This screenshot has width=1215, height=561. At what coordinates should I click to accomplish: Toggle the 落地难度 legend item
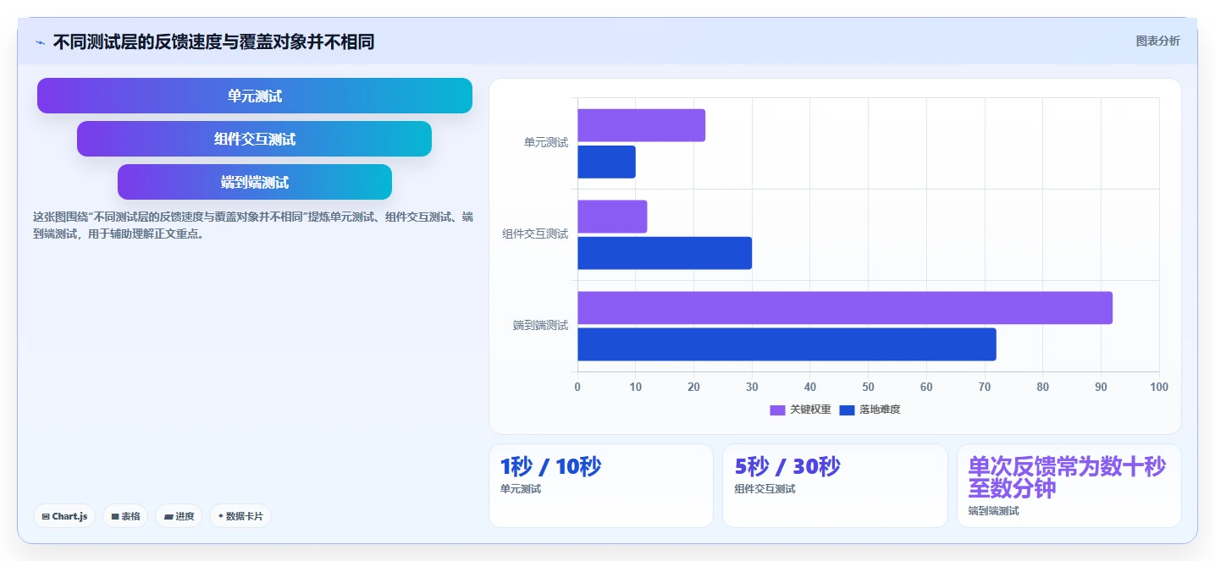870,410
